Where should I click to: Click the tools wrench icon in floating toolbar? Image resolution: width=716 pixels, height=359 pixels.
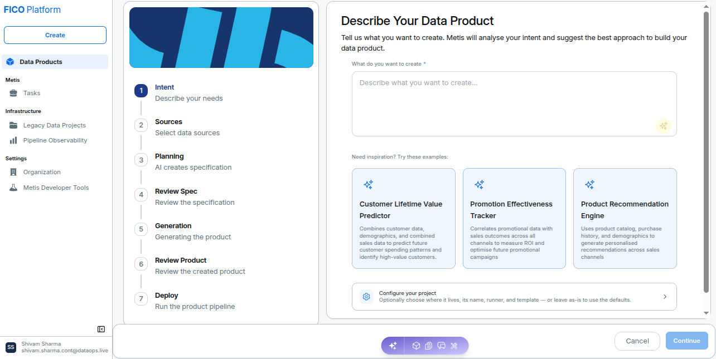point(454,346)
